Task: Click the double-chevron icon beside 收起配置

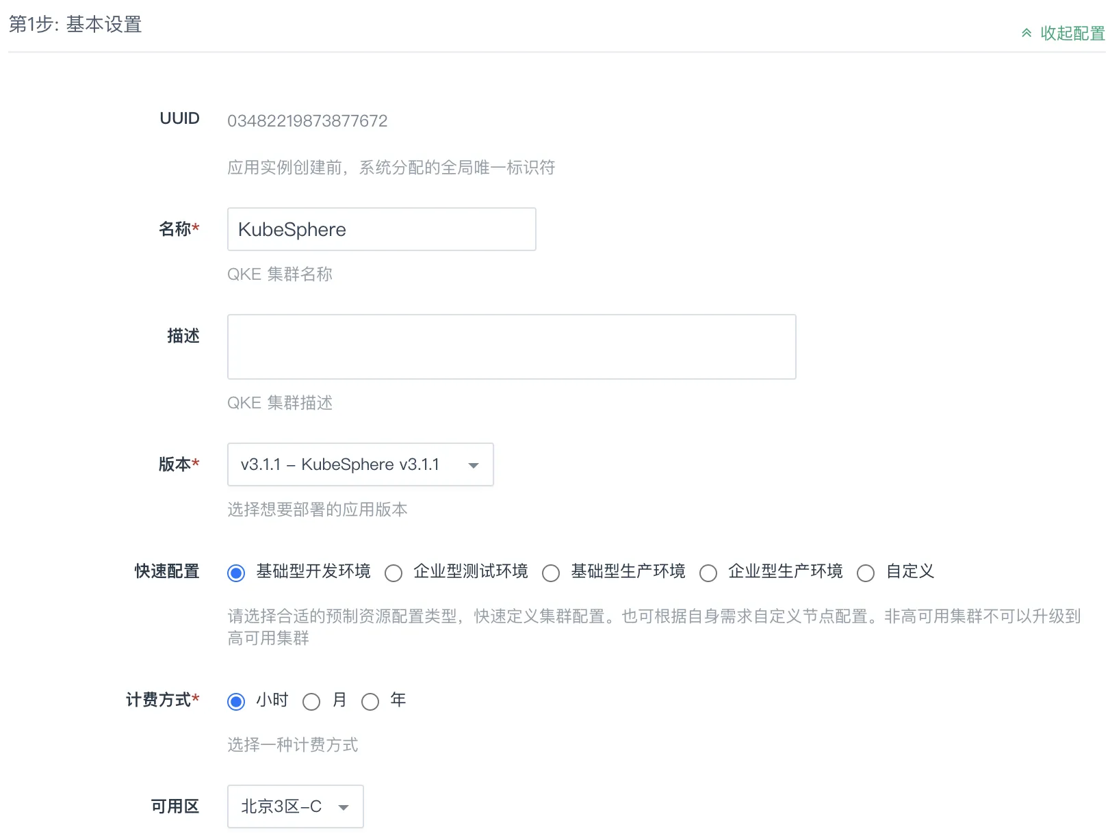Action: (x=1027, y=33)
